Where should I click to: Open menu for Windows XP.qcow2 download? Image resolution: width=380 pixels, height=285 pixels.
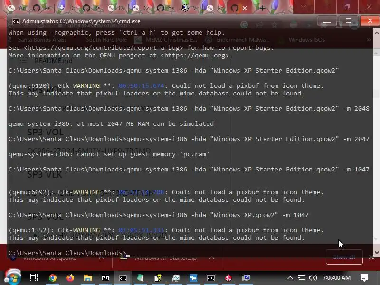click(x=102, y=257)
